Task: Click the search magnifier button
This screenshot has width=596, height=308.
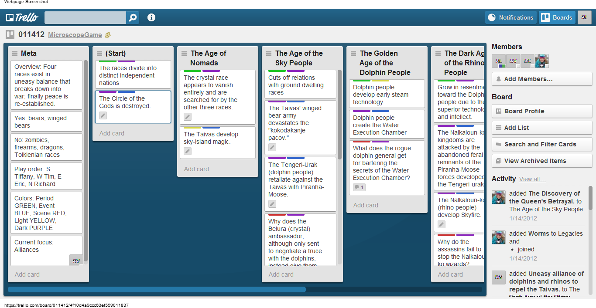Action: (x=133, y=17)
